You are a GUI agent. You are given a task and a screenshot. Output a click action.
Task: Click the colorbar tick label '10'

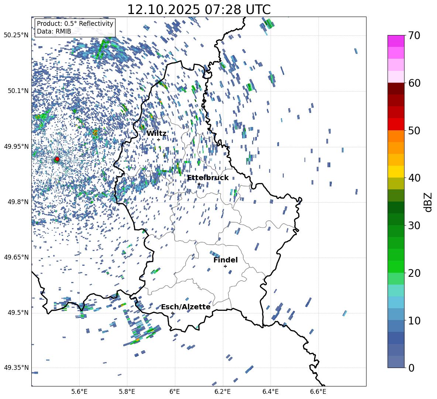pos(414,320)
